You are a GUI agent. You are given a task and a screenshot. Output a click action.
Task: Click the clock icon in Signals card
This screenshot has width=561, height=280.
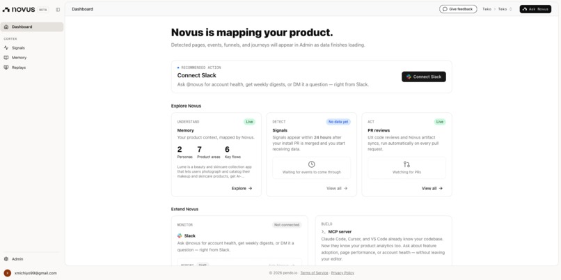point(312,164)
